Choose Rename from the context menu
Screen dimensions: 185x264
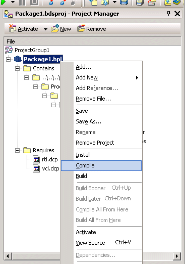[x=101, y=132]
